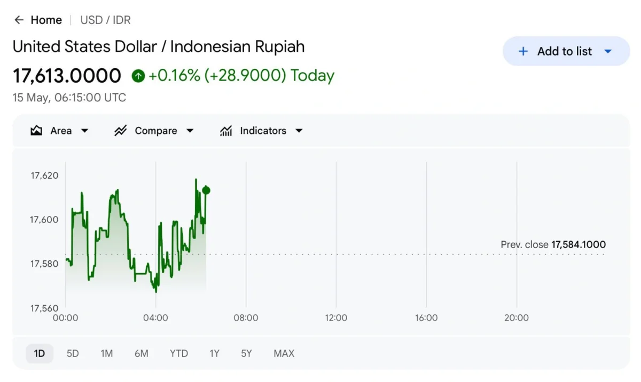Switch chart to 6M range

[142, 353]
